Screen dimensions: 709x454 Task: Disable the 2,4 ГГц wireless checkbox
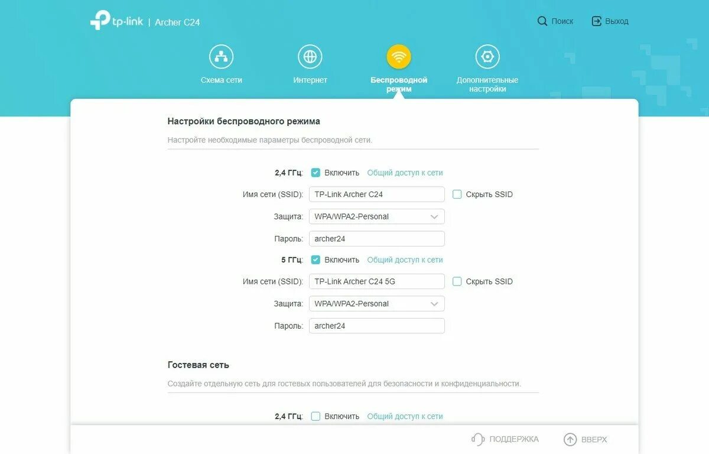(316, 173)
